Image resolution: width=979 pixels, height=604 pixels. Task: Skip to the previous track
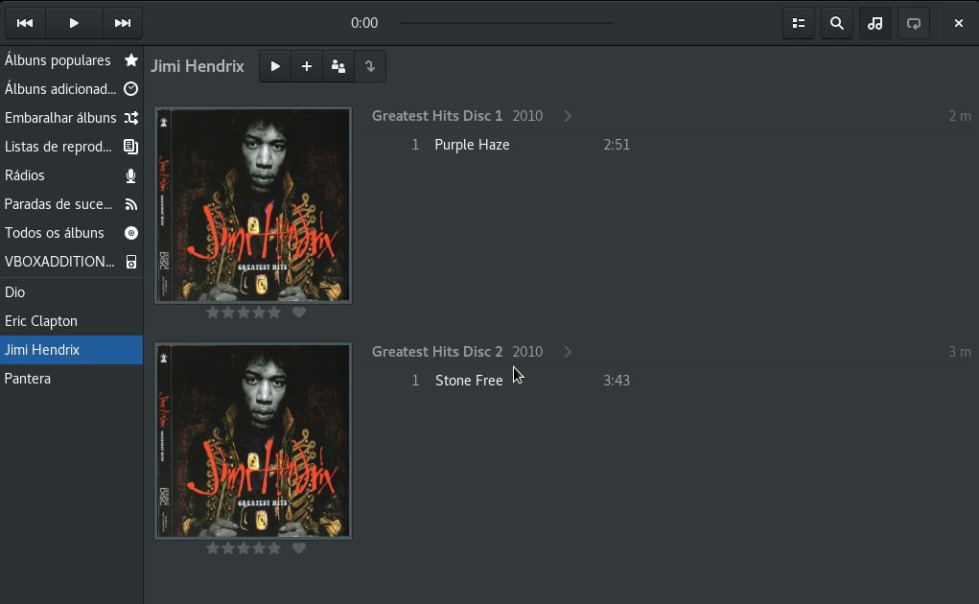tap(25, 23)
